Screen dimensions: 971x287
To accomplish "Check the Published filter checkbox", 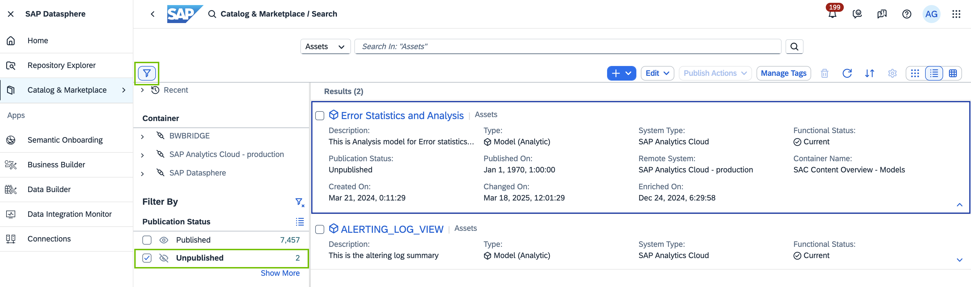I will pos(147,240).
